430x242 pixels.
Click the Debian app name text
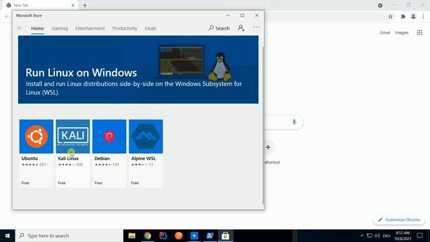coord(102,159)
